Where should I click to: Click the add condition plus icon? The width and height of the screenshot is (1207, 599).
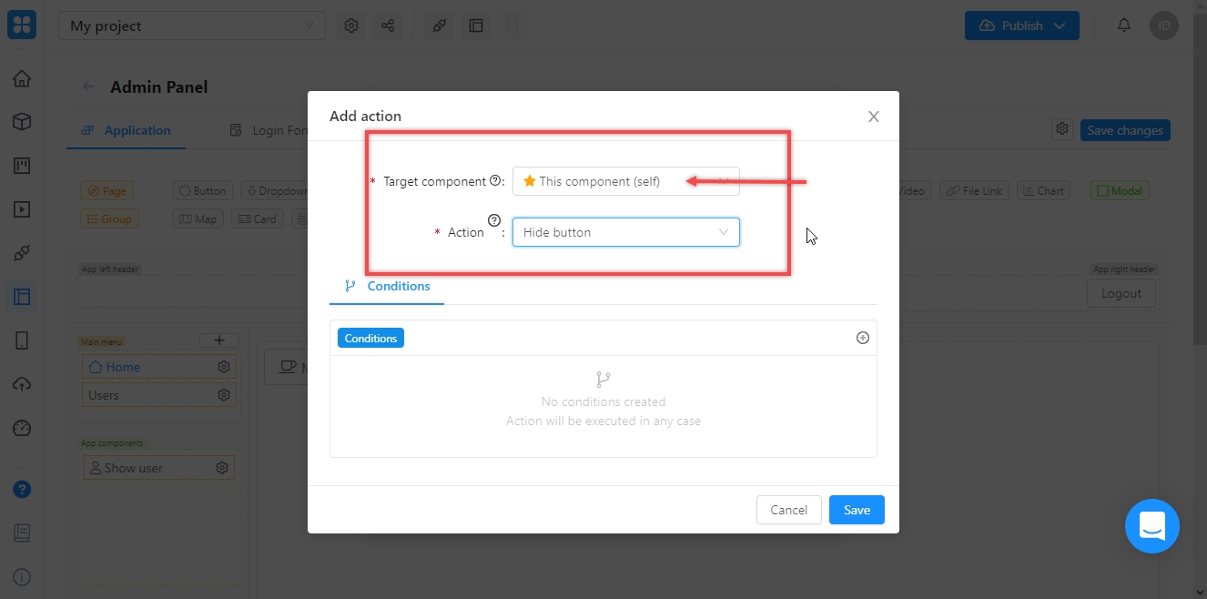[x=863, y=338]
